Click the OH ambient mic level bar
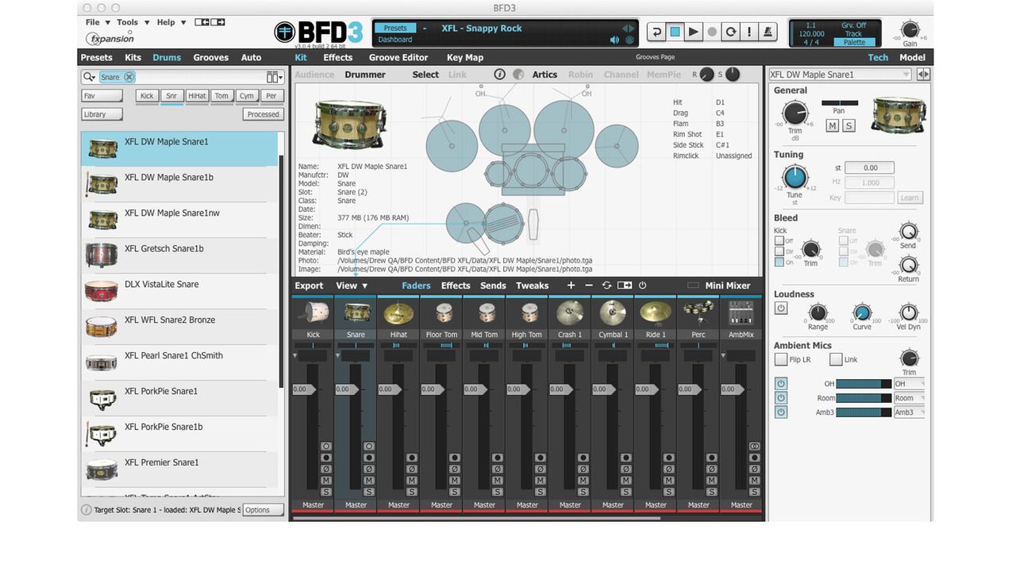Screen dimensions: 1016x571 [x=864, y=384]
